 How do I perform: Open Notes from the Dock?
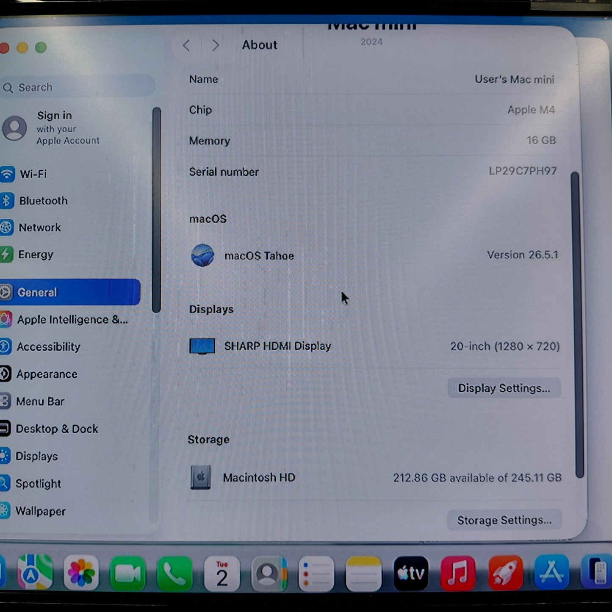pos(363,574)
